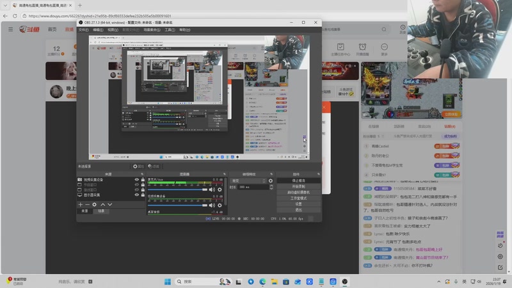This screenshot has width=512, height=288.
Task: Open source properties gear in sources toolbar
Action: [x=95, y=204]
